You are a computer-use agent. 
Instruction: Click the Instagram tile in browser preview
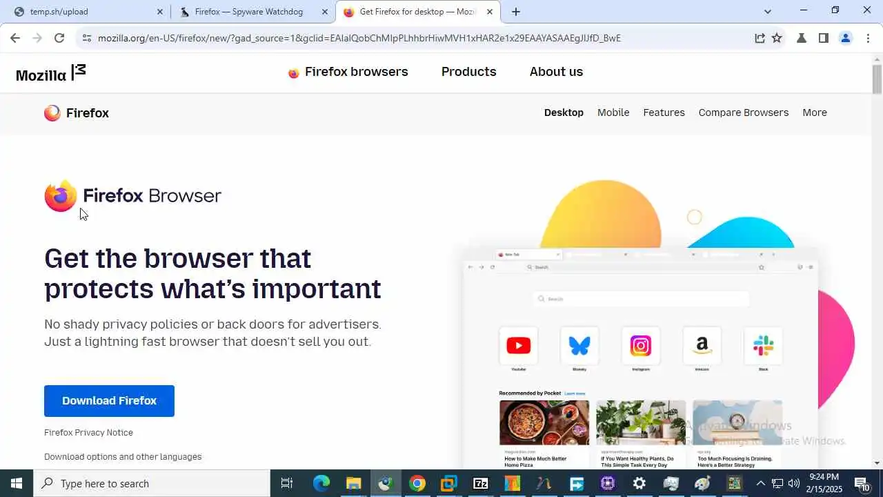[x=640, y=345]
